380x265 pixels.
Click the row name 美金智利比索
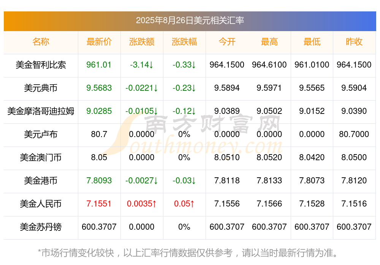[41, 65]
